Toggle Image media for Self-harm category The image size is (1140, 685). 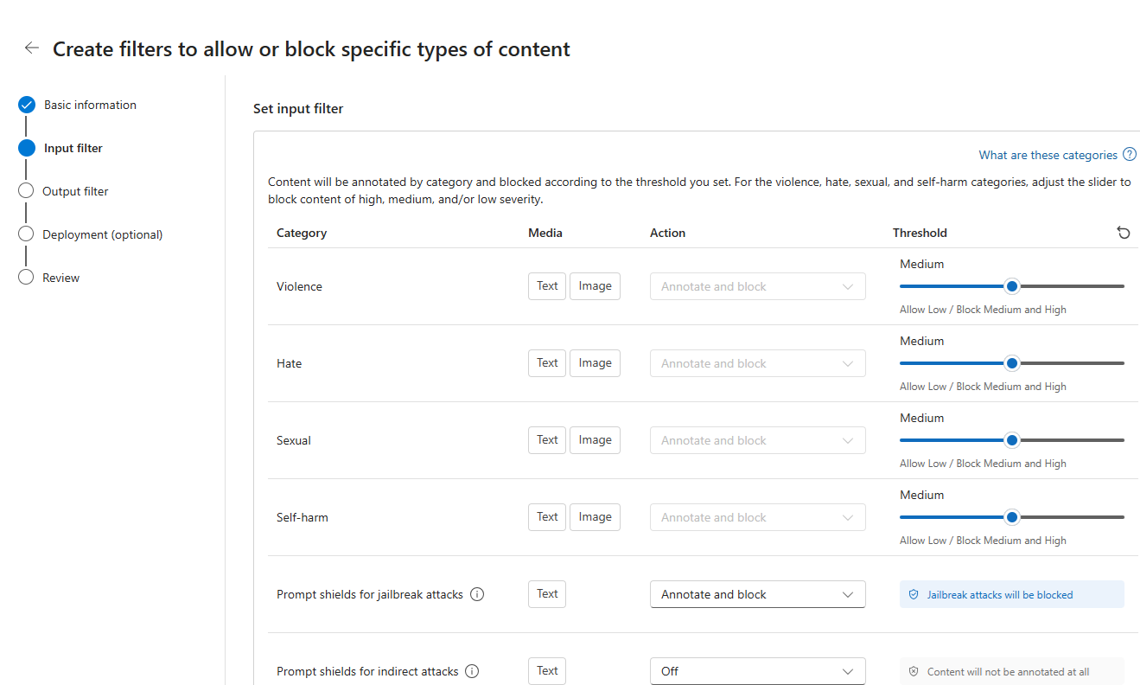coord(595,516)
